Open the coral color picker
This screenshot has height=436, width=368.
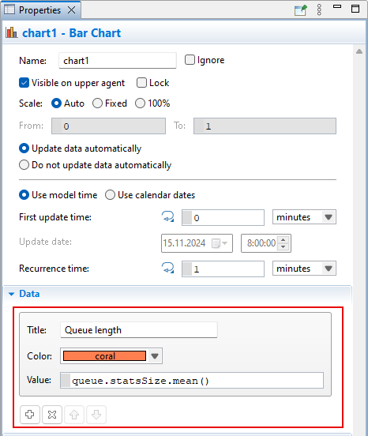click(x=111, y=356)
